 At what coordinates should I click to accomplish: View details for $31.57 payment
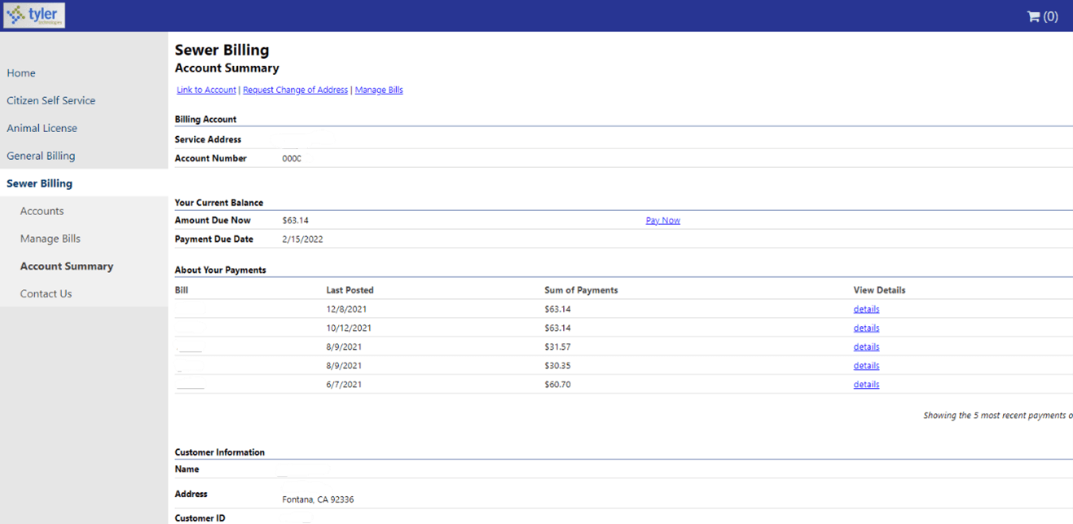coord(866,347)
